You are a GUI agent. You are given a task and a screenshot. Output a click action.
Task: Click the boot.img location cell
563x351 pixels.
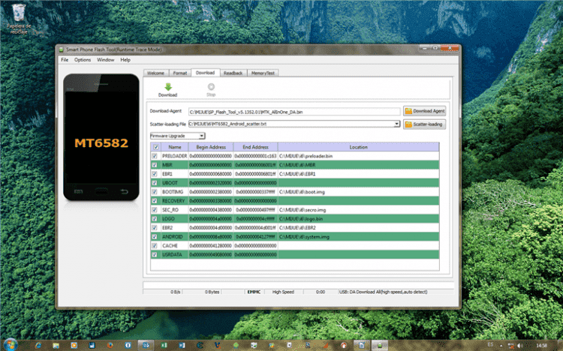click(358, 192)
